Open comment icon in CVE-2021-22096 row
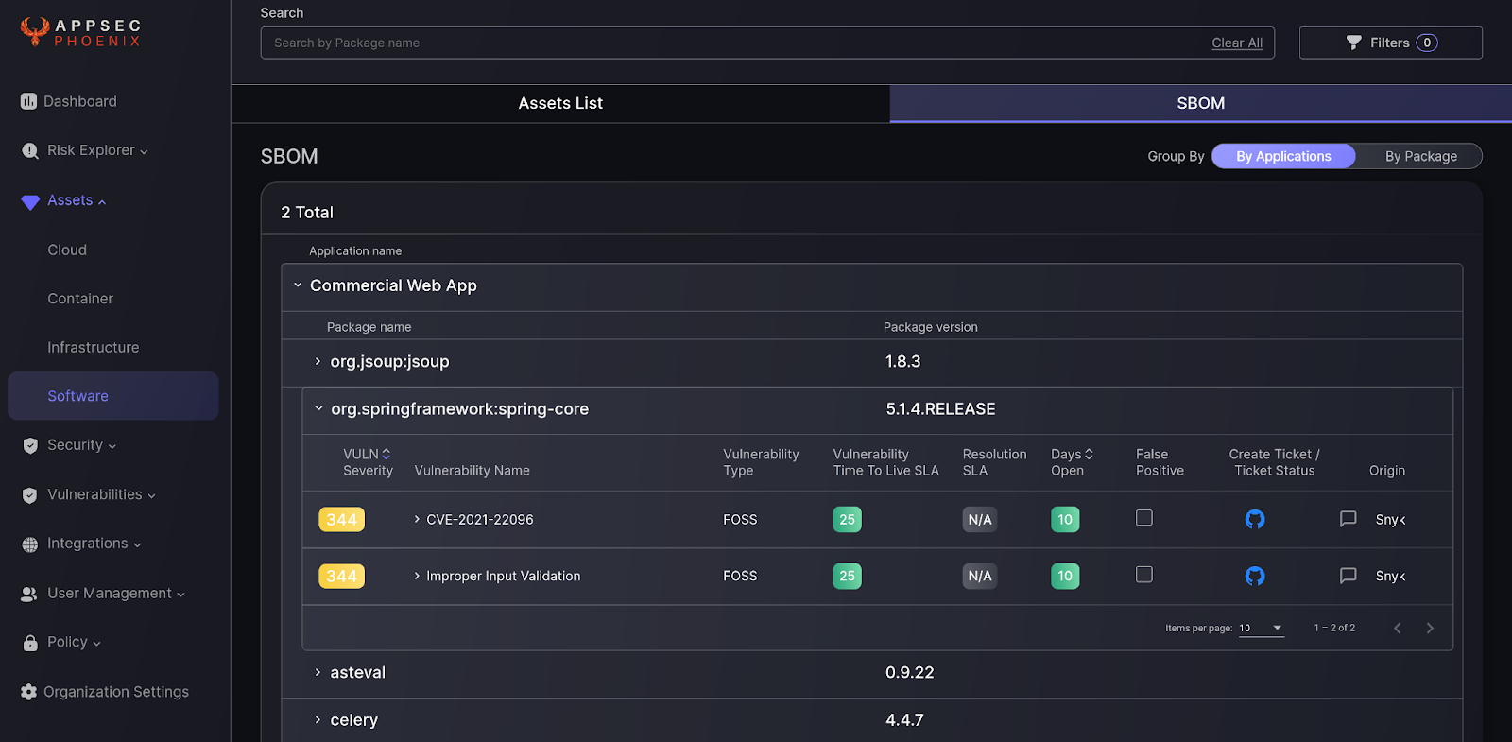Viewport: 1512px width, 742px height. click(x=1348, y=519)
